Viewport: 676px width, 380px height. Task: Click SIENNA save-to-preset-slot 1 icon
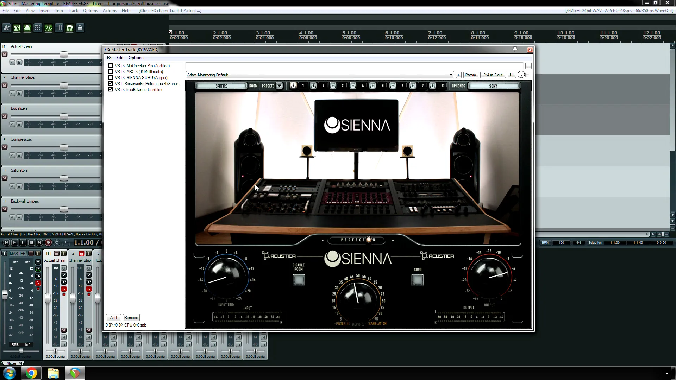[293, 85]
